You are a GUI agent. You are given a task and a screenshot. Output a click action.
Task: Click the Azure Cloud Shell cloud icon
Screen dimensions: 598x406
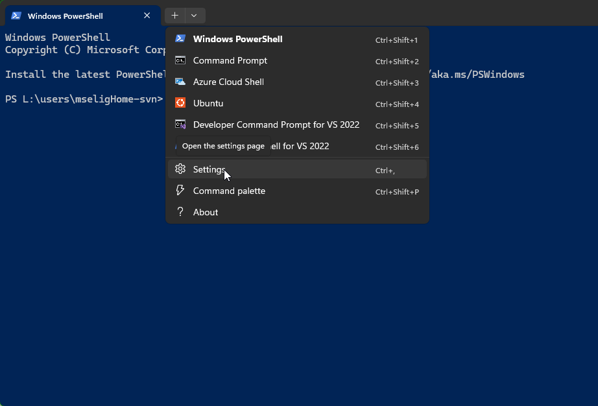180,82
